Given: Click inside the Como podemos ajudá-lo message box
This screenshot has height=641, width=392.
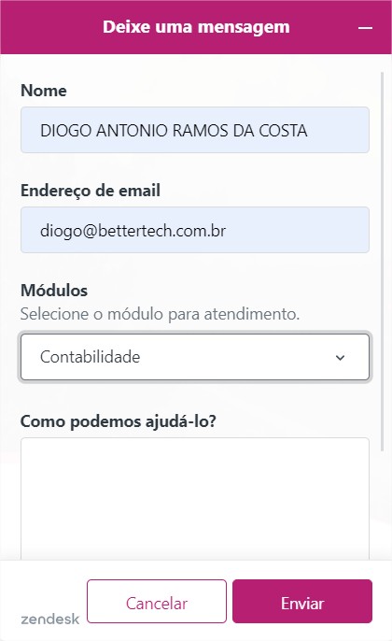Looking at the screenshot, I should 195,499.
